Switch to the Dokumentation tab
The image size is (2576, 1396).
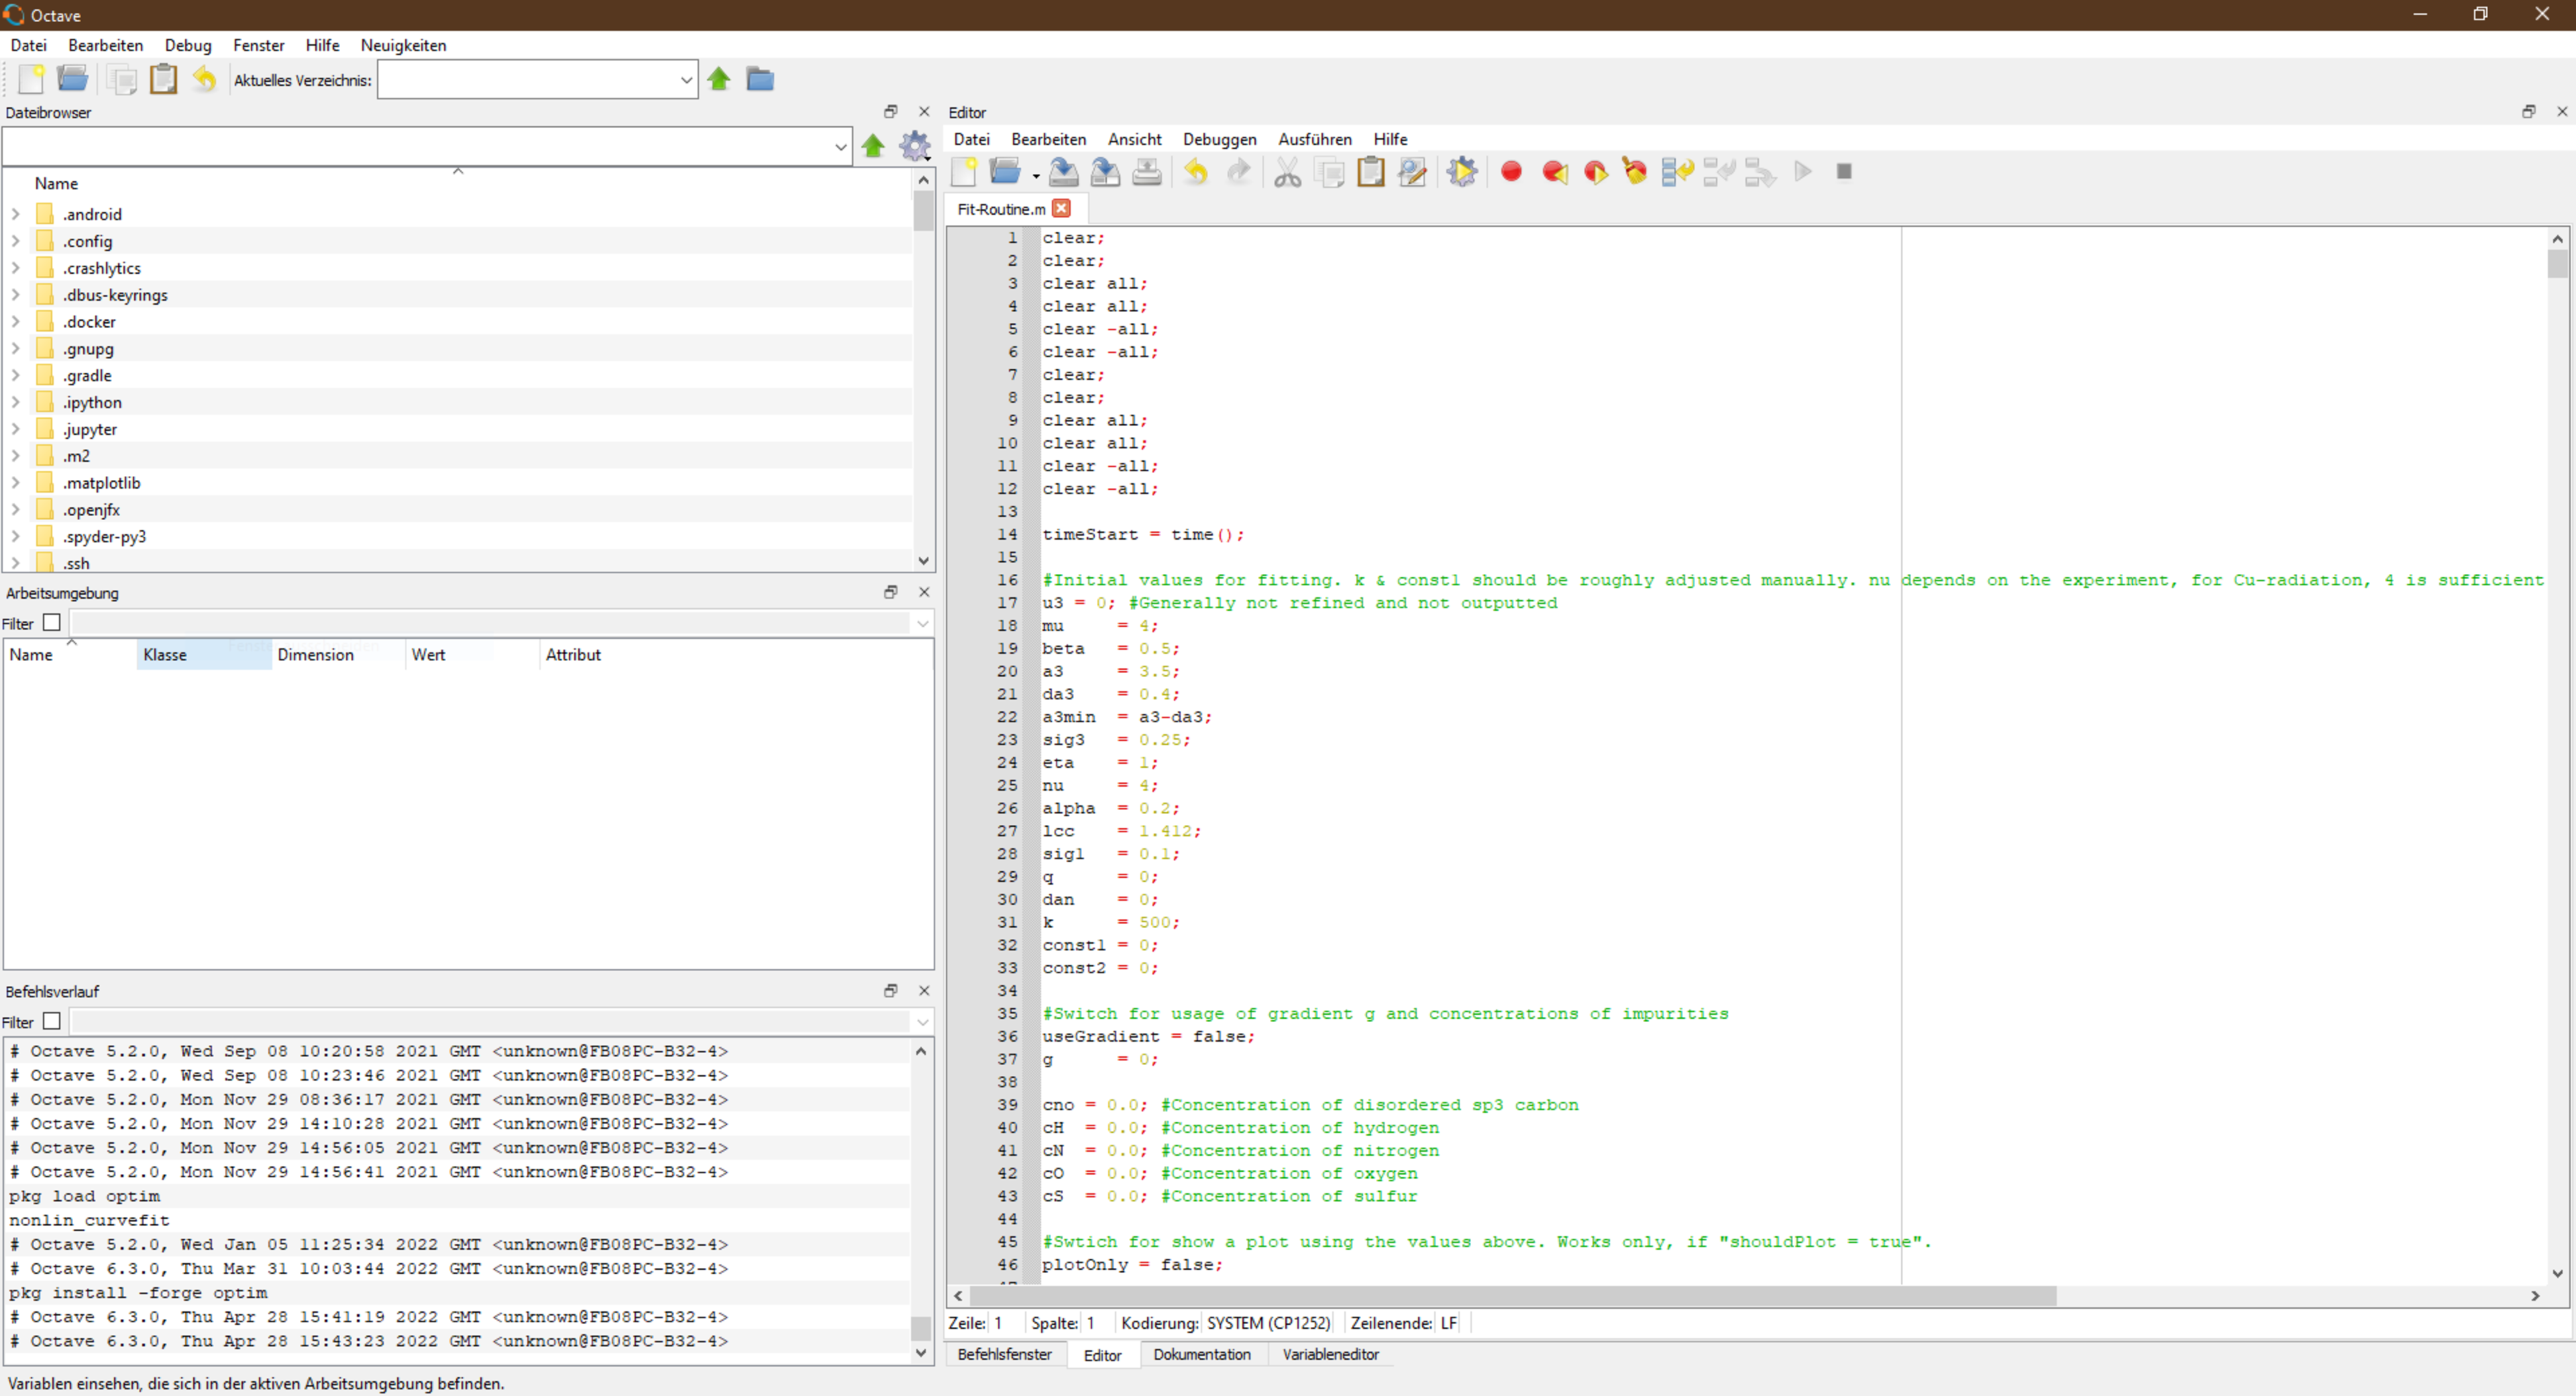(x=1202, y=1354)
